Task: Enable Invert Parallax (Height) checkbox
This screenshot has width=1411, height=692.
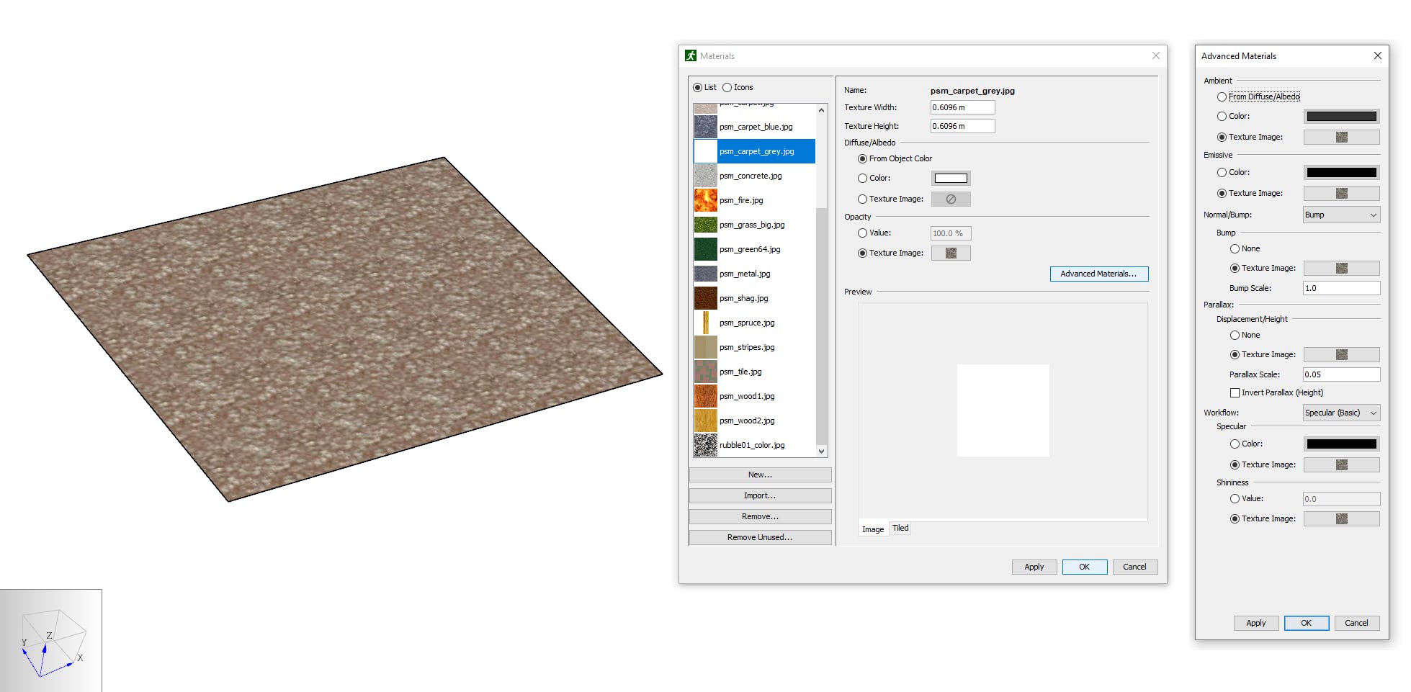Action: [x=1235, y=393]
